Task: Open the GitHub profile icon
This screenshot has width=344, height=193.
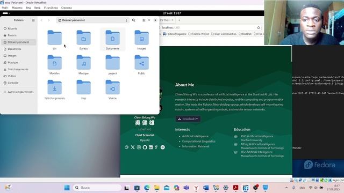Action: (x=145, y=147)
